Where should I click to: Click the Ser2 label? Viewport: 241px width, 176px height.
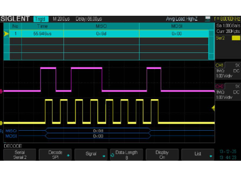pos(220,38)
